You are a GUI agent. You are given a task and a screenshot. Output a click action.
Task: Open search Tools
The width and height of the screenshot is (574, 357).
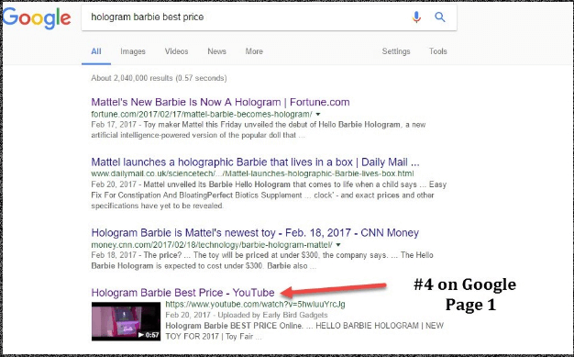click(x=437, y=51)
